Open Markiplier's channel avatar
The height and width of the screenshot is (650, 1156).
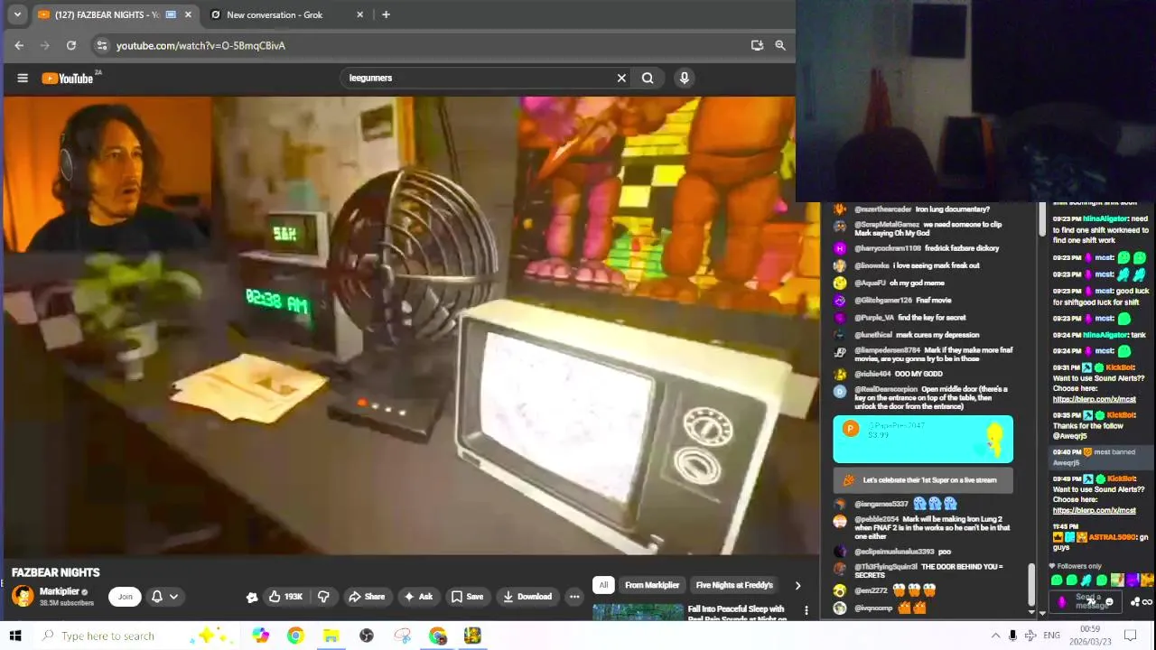[23, 596]
